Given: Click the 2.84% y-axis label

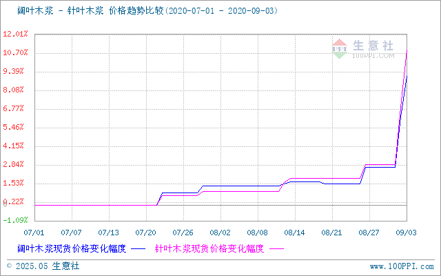Looking at the screenshot, I should [x=13, y=164].
